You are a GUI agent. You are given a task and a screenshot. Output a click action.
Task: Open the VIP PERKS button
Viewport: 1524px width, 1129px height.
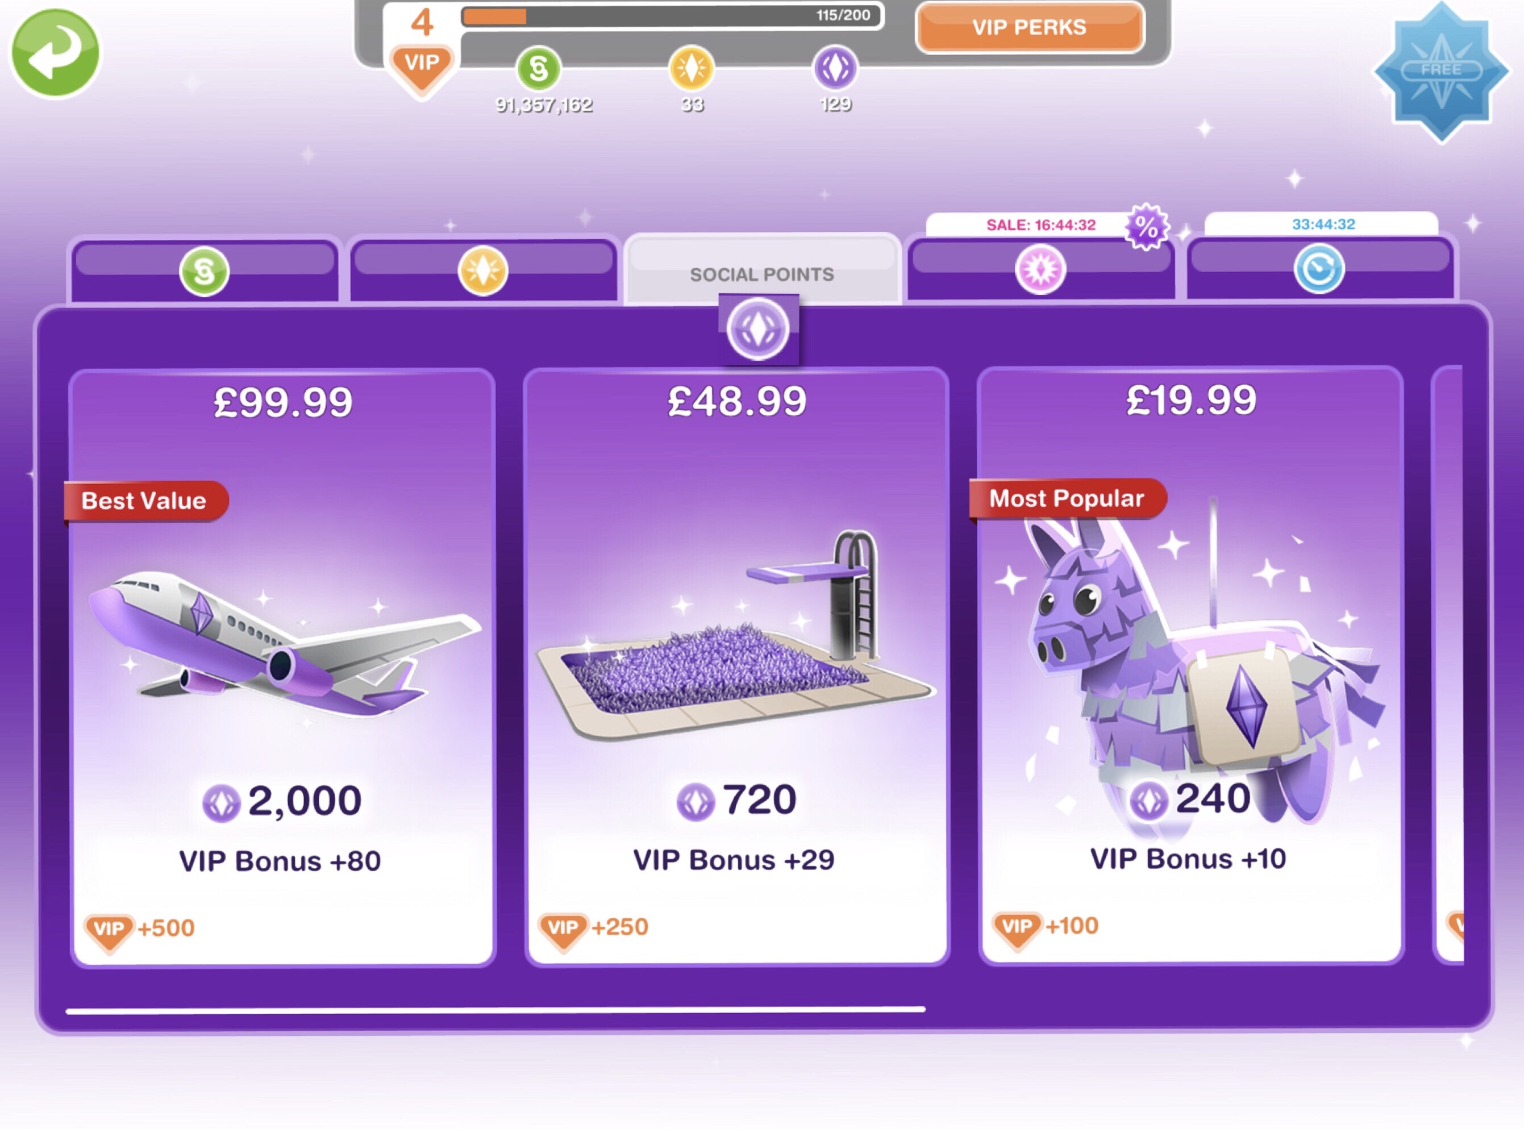(1029, 27)
